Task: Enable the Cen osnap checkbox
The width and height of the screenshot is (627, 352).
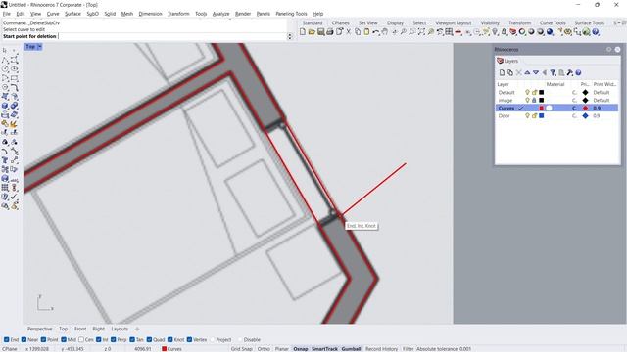Action: (81, 339)
